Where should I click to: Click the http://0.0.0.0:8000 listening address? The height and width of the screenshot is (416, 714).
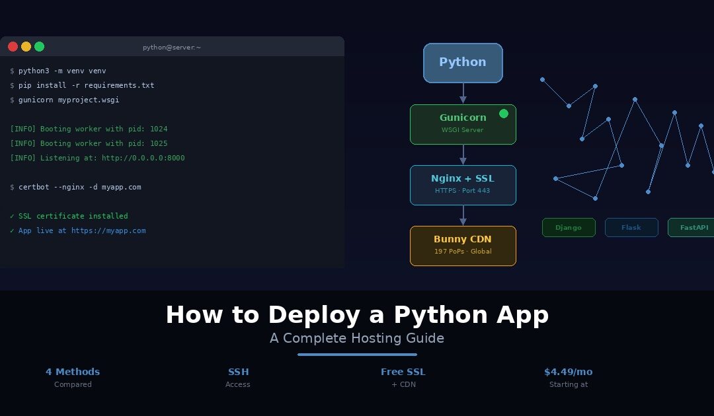point(142,158)
